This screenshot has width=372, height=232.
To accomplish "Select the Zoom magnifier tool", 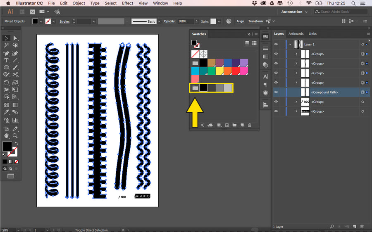I will pyautogui.click(x=15, y=135).
